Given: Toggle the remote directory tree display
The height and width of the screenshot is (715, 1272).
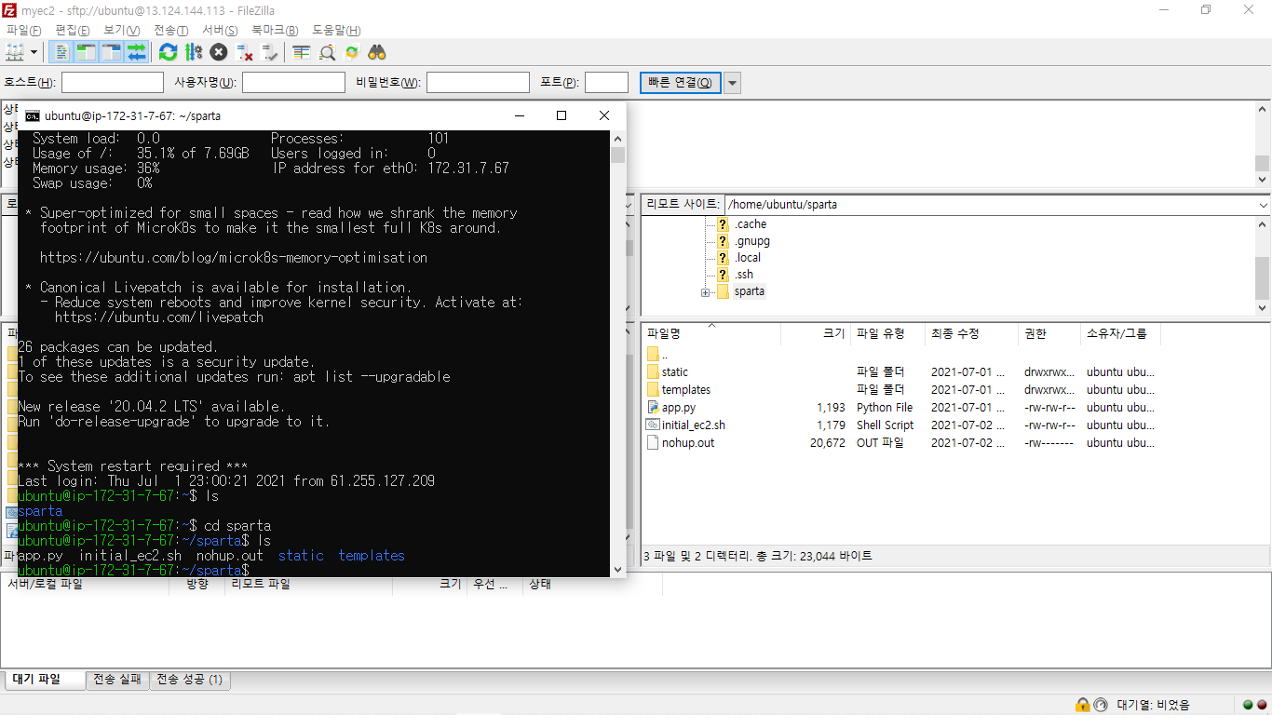Looking at the screenshot, I should coord(111,52).
